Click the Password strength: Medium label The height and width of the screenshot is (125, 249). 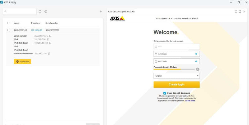[x=165, y=67]
